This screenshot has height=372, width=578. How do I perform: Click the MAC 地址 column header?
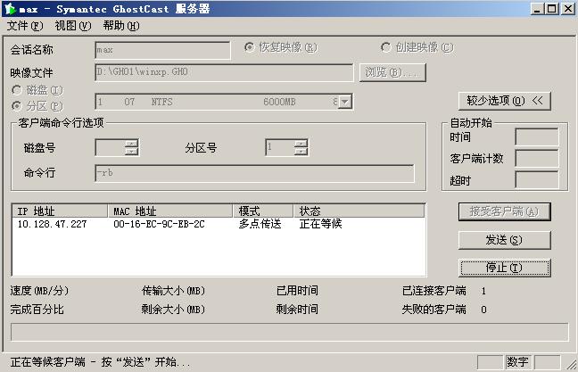(x=170, y=211)
